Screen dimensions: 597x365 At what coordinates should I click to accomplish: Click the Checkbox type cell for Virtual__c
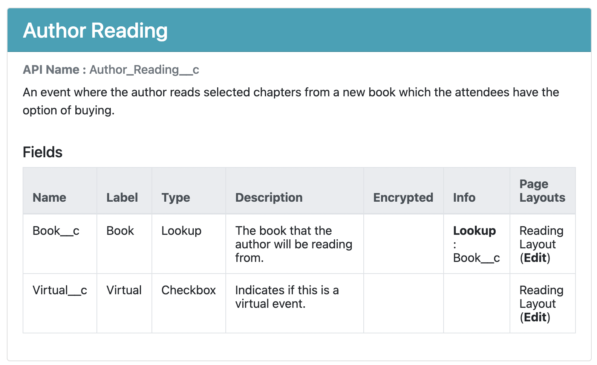(x=188, y=290)
